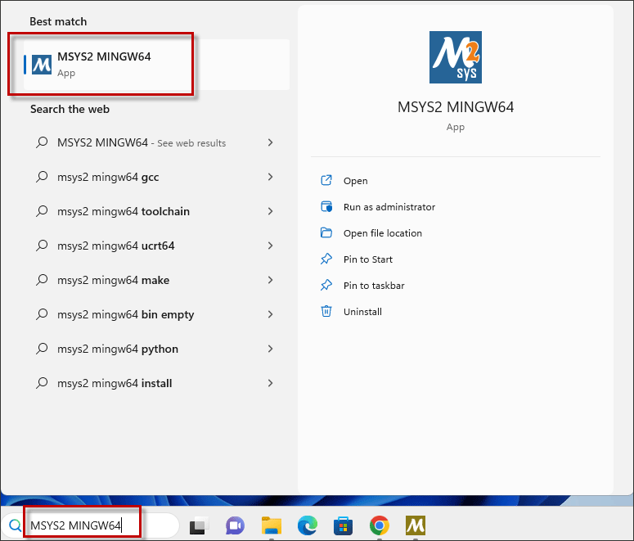Click Uninstall for MSYS2 MINGW64
The height and width of the screenshot is (541, 634).
362,312
